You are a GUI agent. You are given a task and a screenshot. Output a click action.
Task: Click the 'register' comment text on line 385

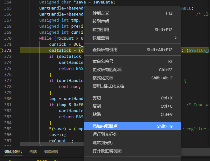(x=196, y=129)
